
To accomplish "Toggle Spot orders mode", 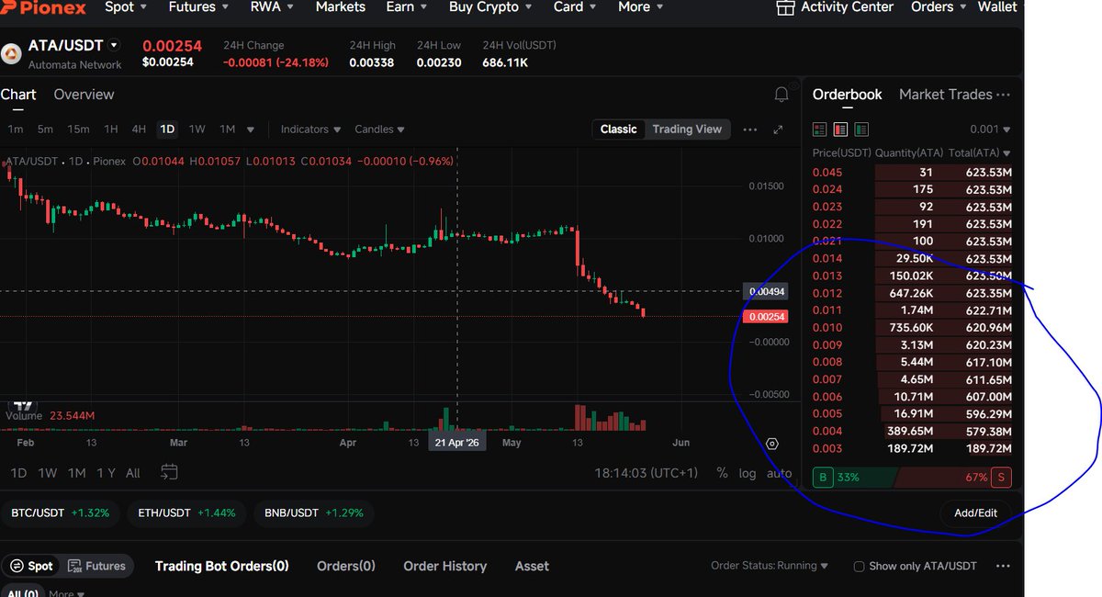I will coord(30,567).
